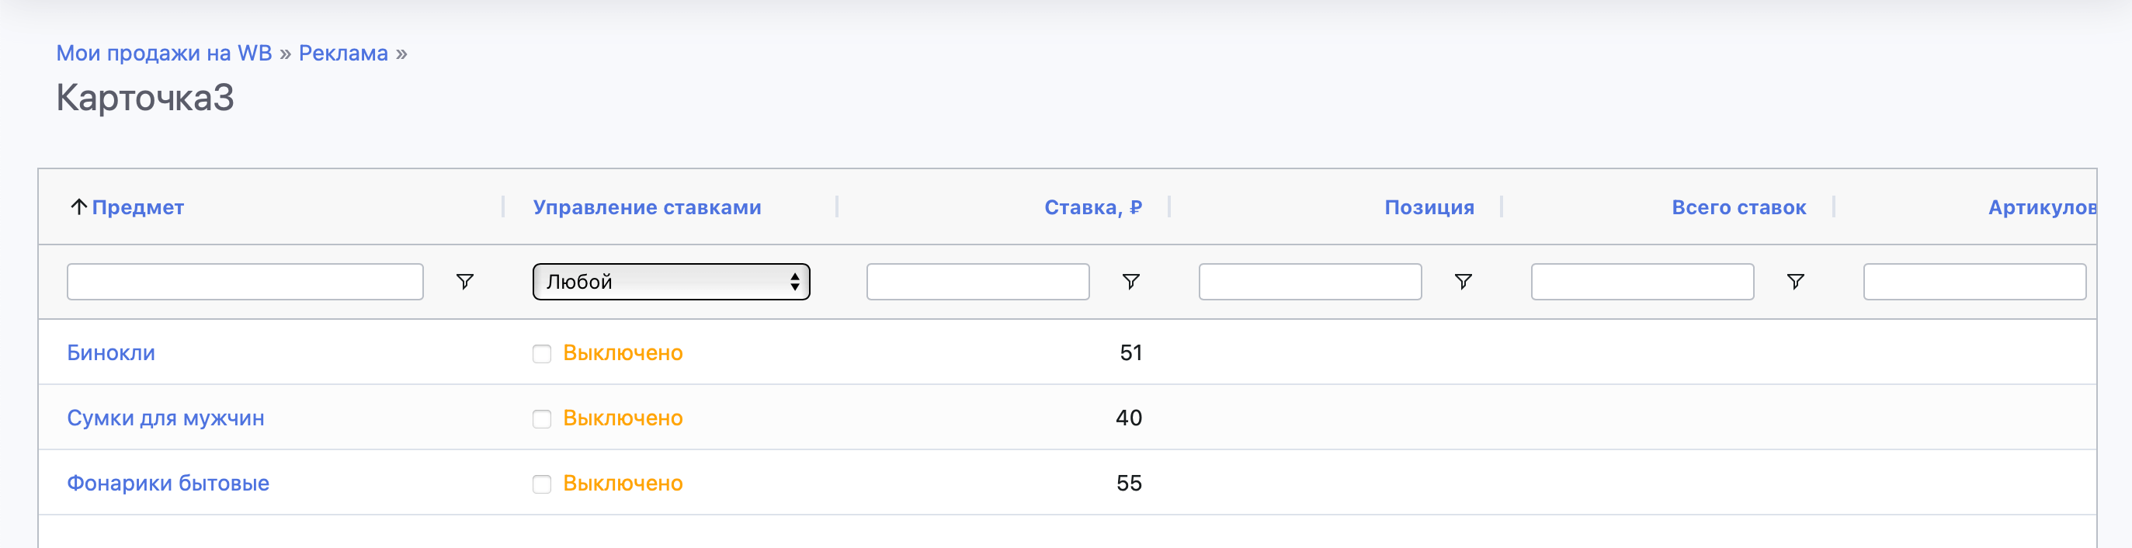Sort by Всего ставок column header
The width and height of the screenshot is (2132, 548).
[x=1738, y=207]
